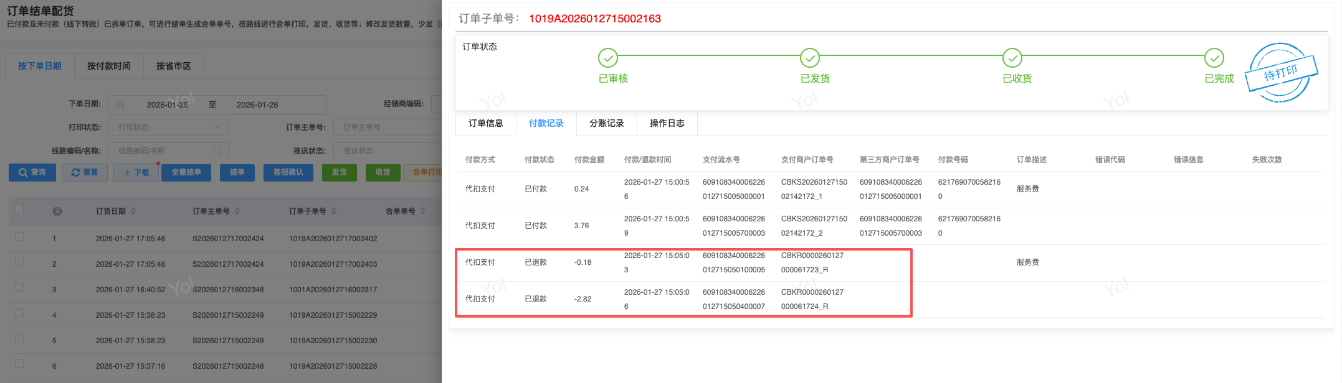Sort by 合单单号 column arrows
The width and height of the screenshot is (1342, 383).
pos(423,211)
